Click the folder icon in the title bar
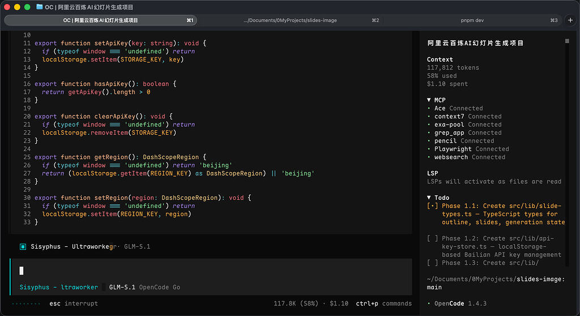This screenshot has height=316, width=580. click(39, 7)
